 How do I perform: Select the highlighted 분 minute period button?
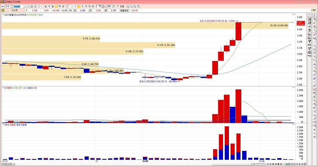tap(56, 6)
